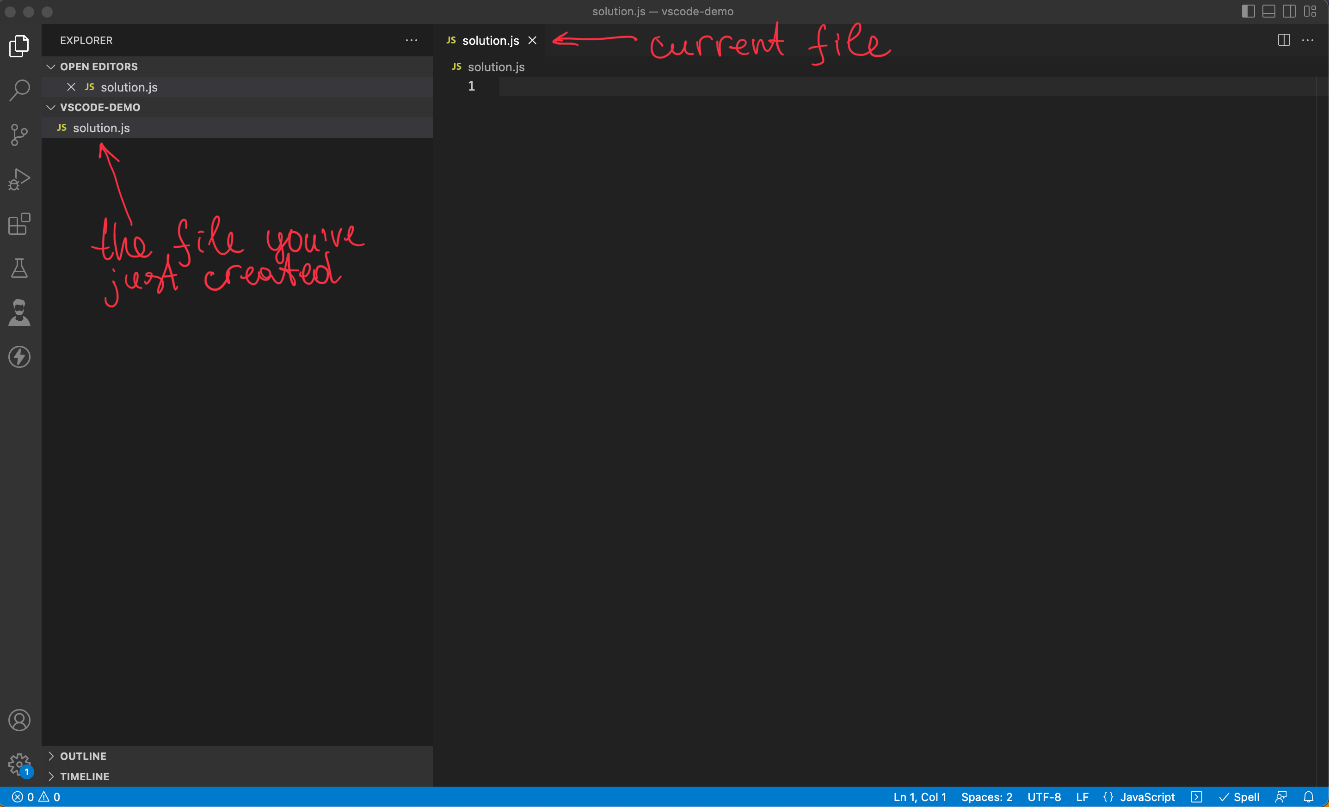Split the editor using the split icon
Screen dimensions: 1329x807
pos(1284,40)
